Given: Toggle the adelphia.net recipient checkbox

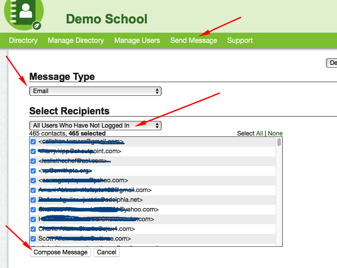Looking at the screenshot, I should 33,200.
